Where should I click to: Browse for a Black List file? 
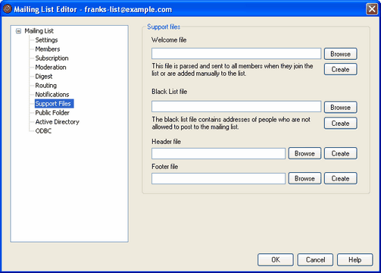(340, 107)
